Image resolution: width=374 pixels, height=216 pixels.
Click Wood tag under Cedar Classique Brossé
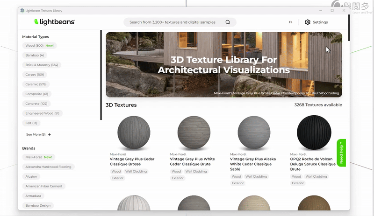click(116, 172)
